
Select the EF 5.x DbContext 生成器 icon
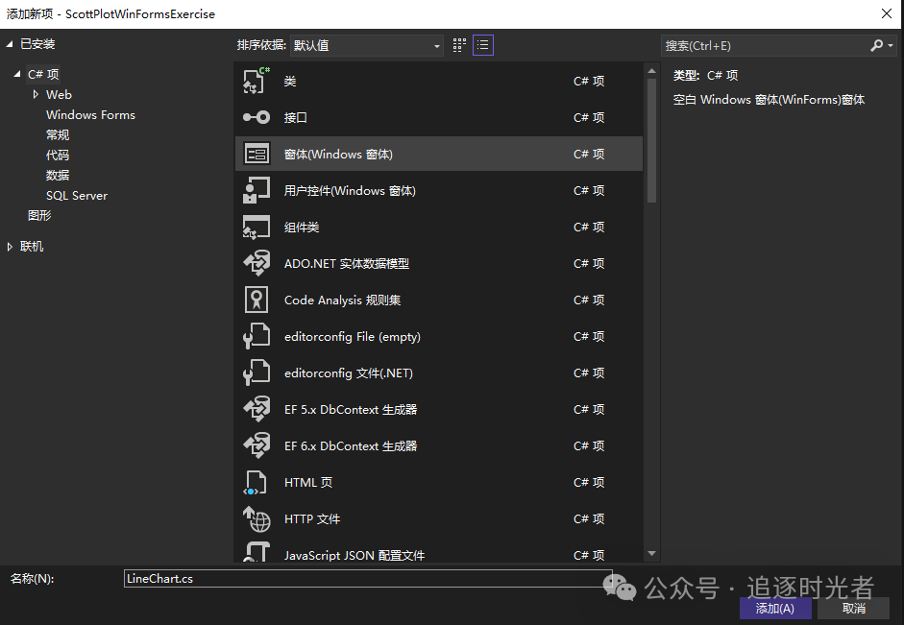257,409
